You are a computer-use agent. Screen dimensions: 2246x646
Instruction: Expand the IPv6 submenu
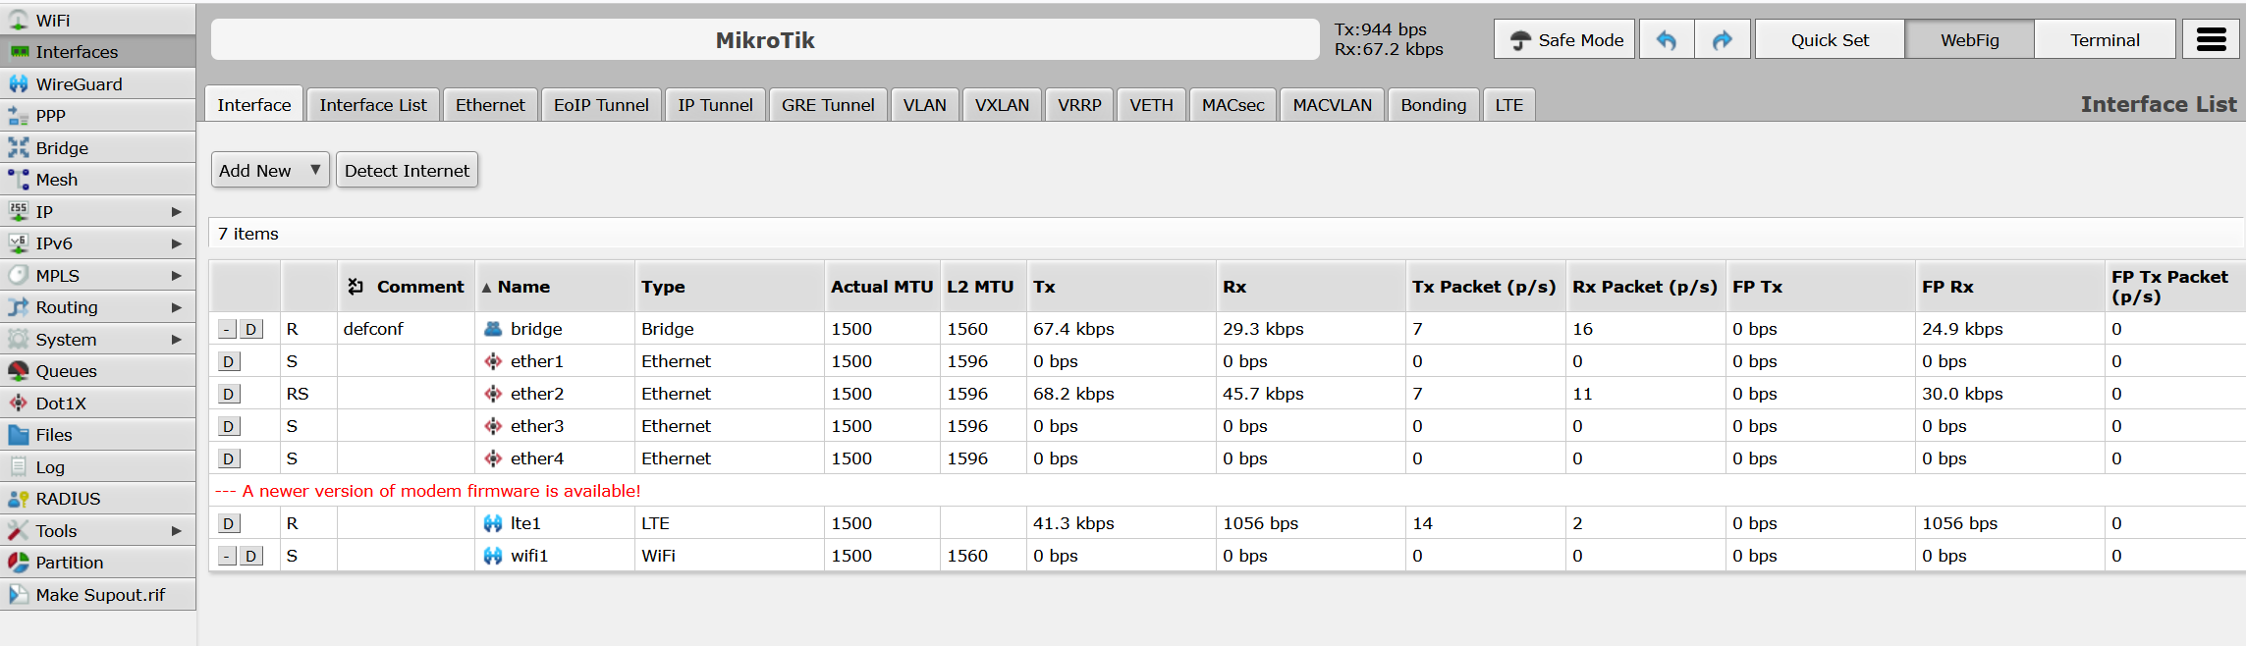pos(98,243)
